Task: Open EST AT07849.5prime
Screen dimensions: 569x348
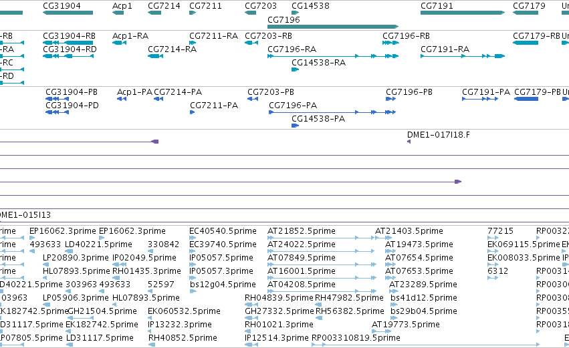Action: coord(301,258)
